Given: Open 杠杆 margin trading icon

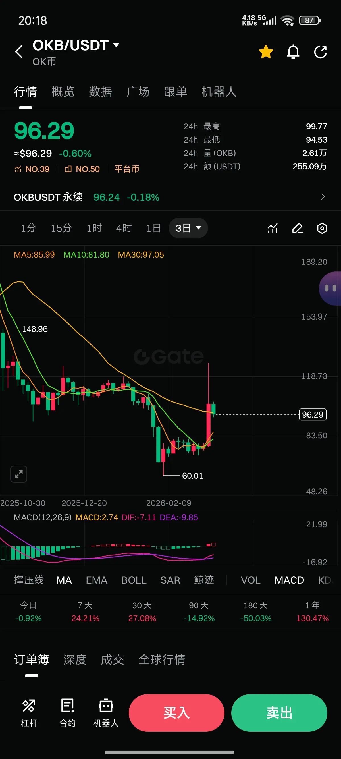Looking at the screenshot, I should [29, 712].
